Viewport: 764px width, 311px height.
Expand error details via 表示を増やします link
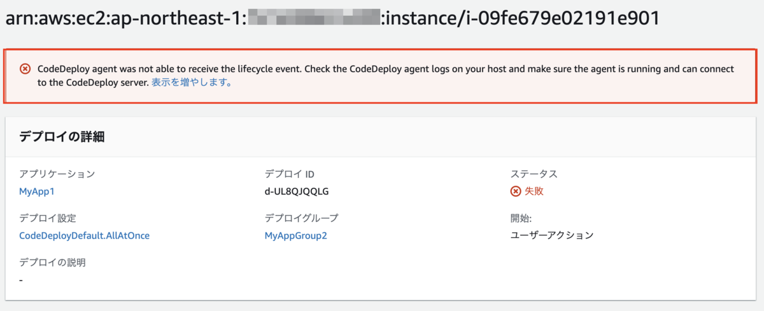coord(191,83)
